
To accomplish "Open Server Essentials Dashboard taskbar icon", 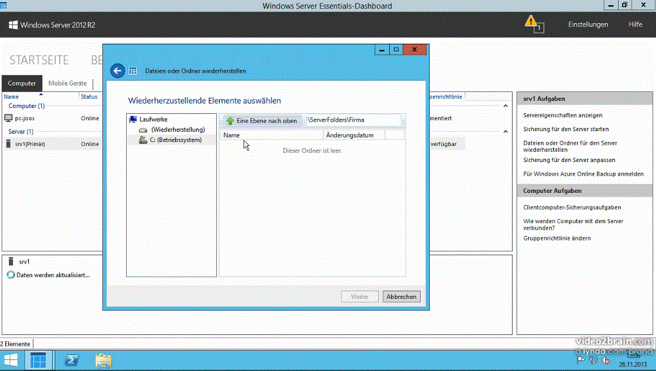I will coord(38,360).
